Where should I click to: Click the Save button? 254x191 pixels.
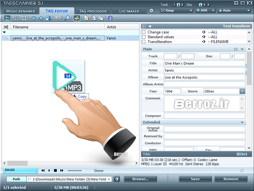coord(195,179)
